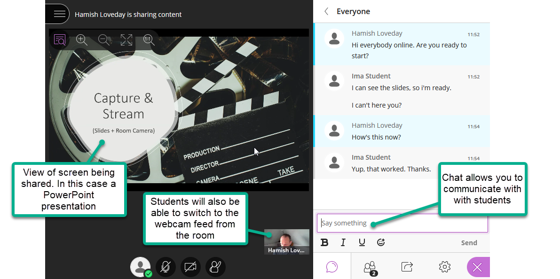Click the Say something chat field
Viewport: 560px width, 279px height.
(x=402, y=223)
